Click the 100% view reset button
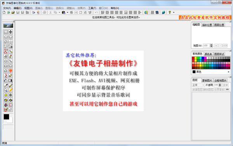 coord(225,45)
